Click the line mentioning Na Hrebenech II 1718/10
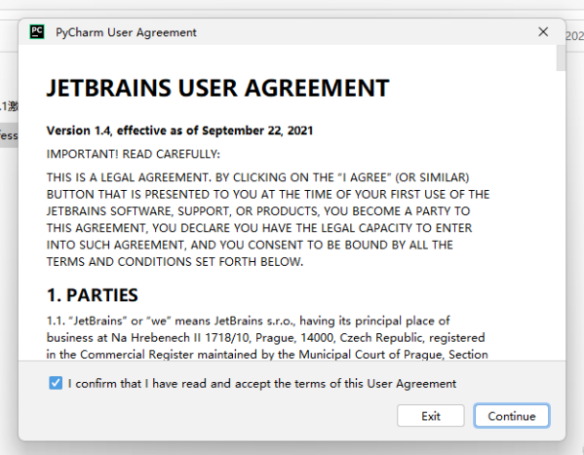584x455 pixels. coord(265,338)
